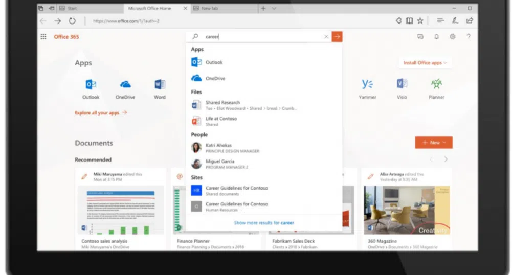Image resolution: width=512 pixels, height=275 pixels.
Task: Open Life at Contoso file suggestion
Action: point(264,121)
